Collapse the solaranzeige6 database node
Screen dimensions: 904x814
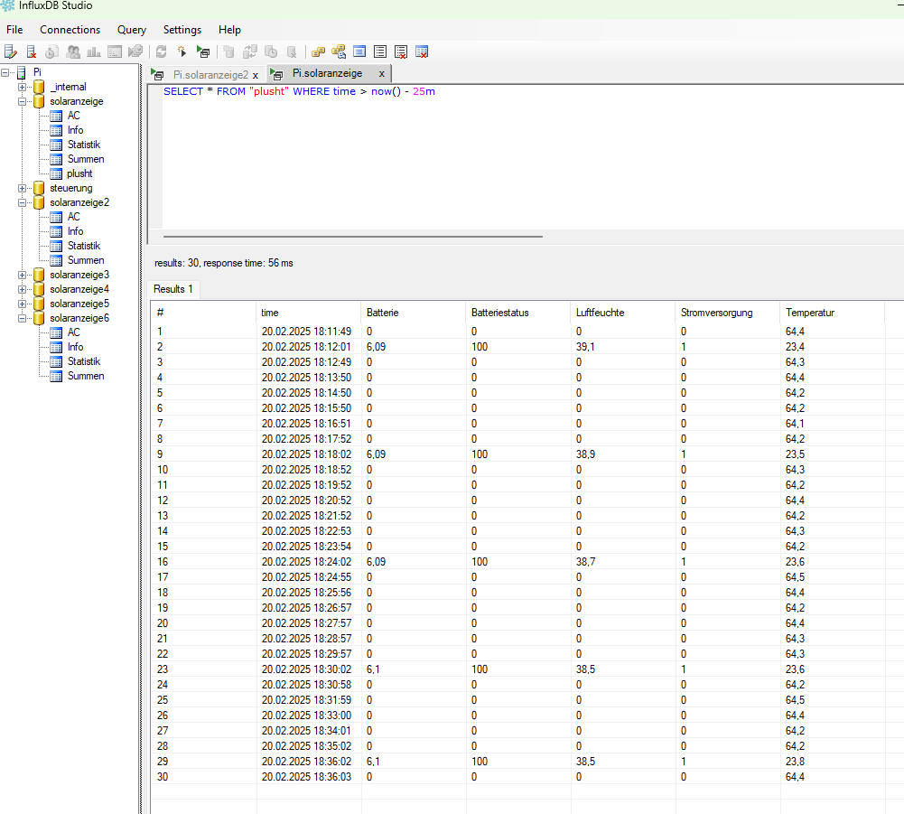tap(23, 318)
